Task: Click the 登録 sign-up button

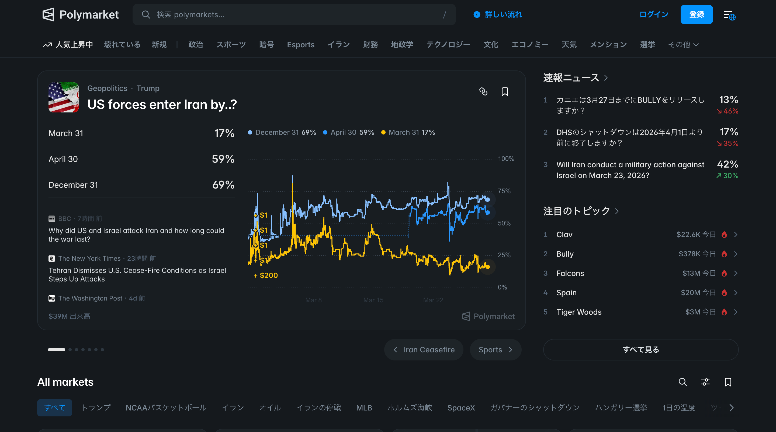Action: [696, 15]
